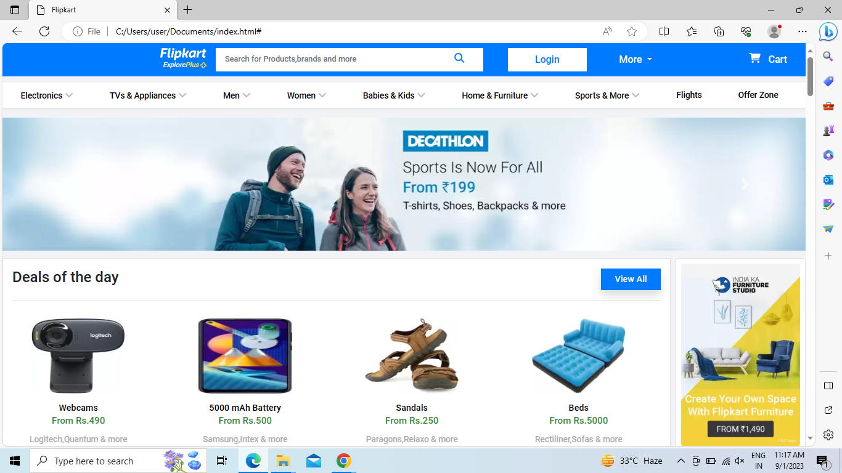Open the Microsoft 365 icon in sidebar
842x473 pixels.
coord(828,155)
